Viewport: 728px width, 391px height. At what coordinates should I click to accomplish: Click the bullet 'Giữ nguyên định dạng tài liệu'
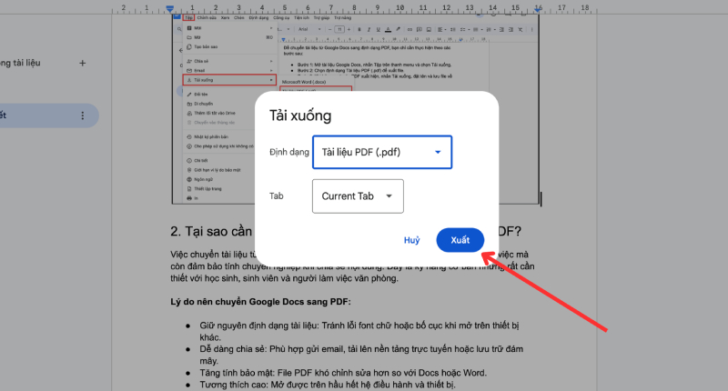[359, 331]
